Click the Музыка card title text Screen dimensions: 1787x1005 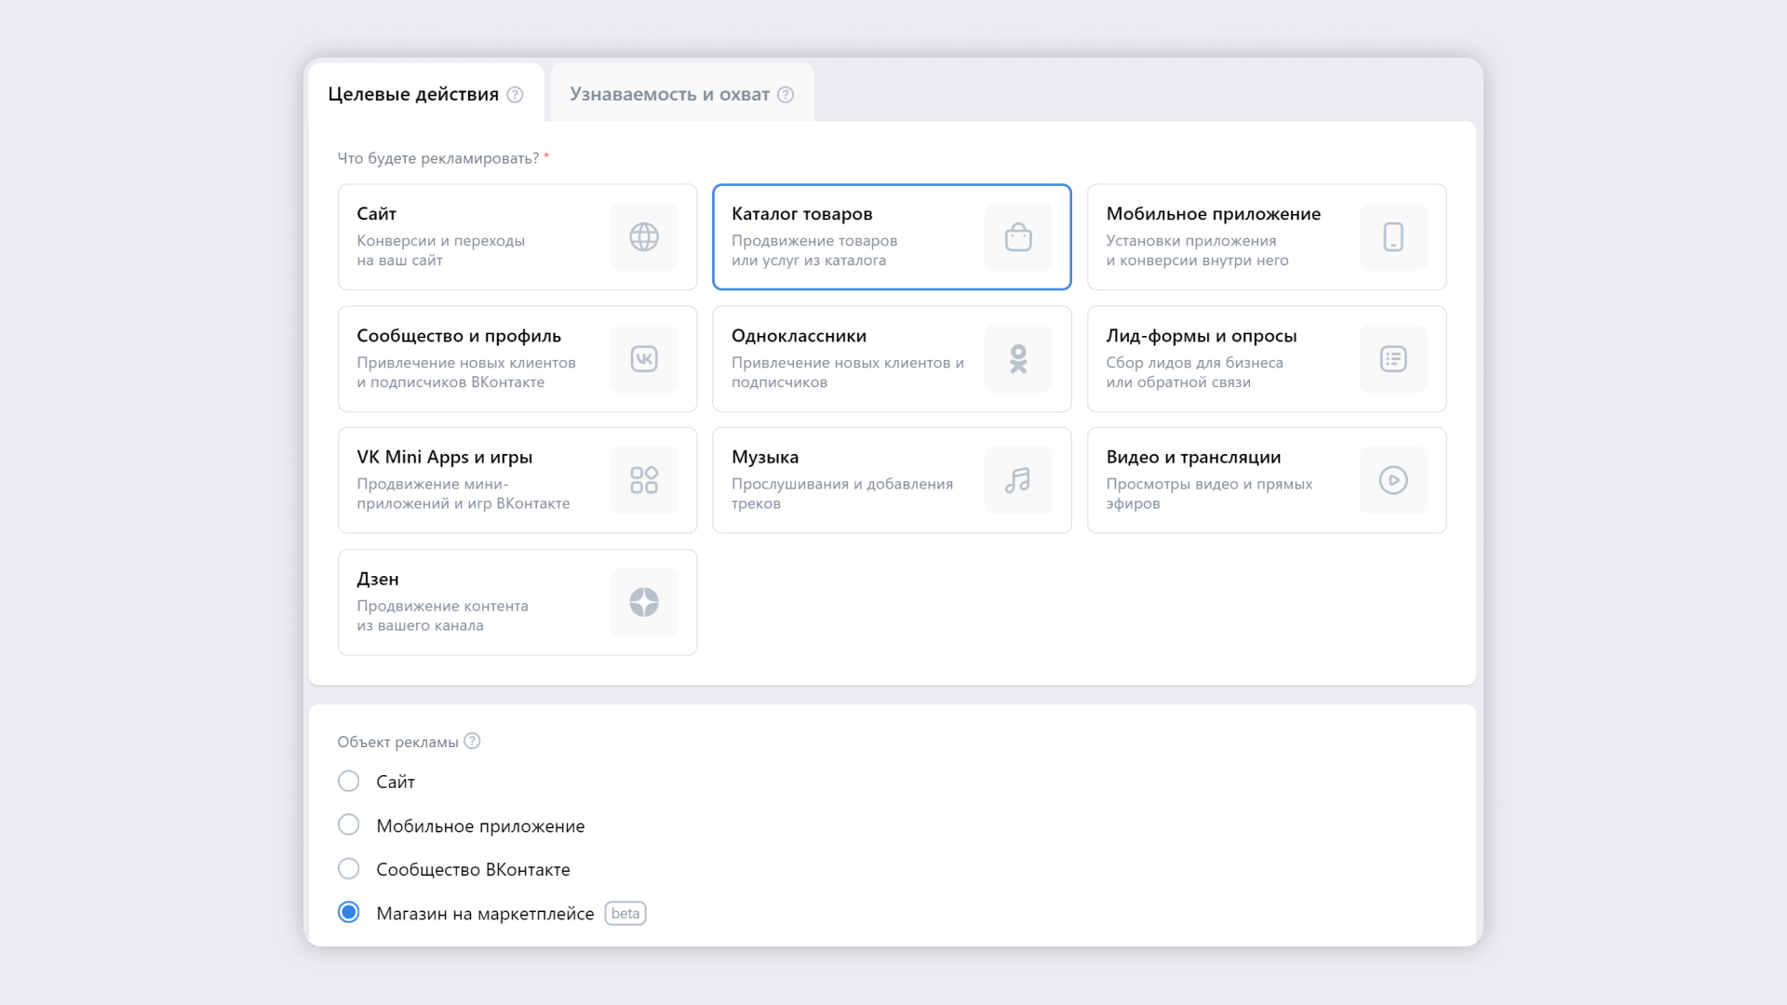[765, 458]
